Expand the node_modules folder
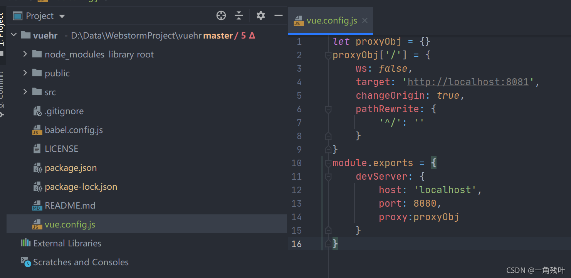The height and width of the screenshot is (278, 571). [x=25, y=54]
